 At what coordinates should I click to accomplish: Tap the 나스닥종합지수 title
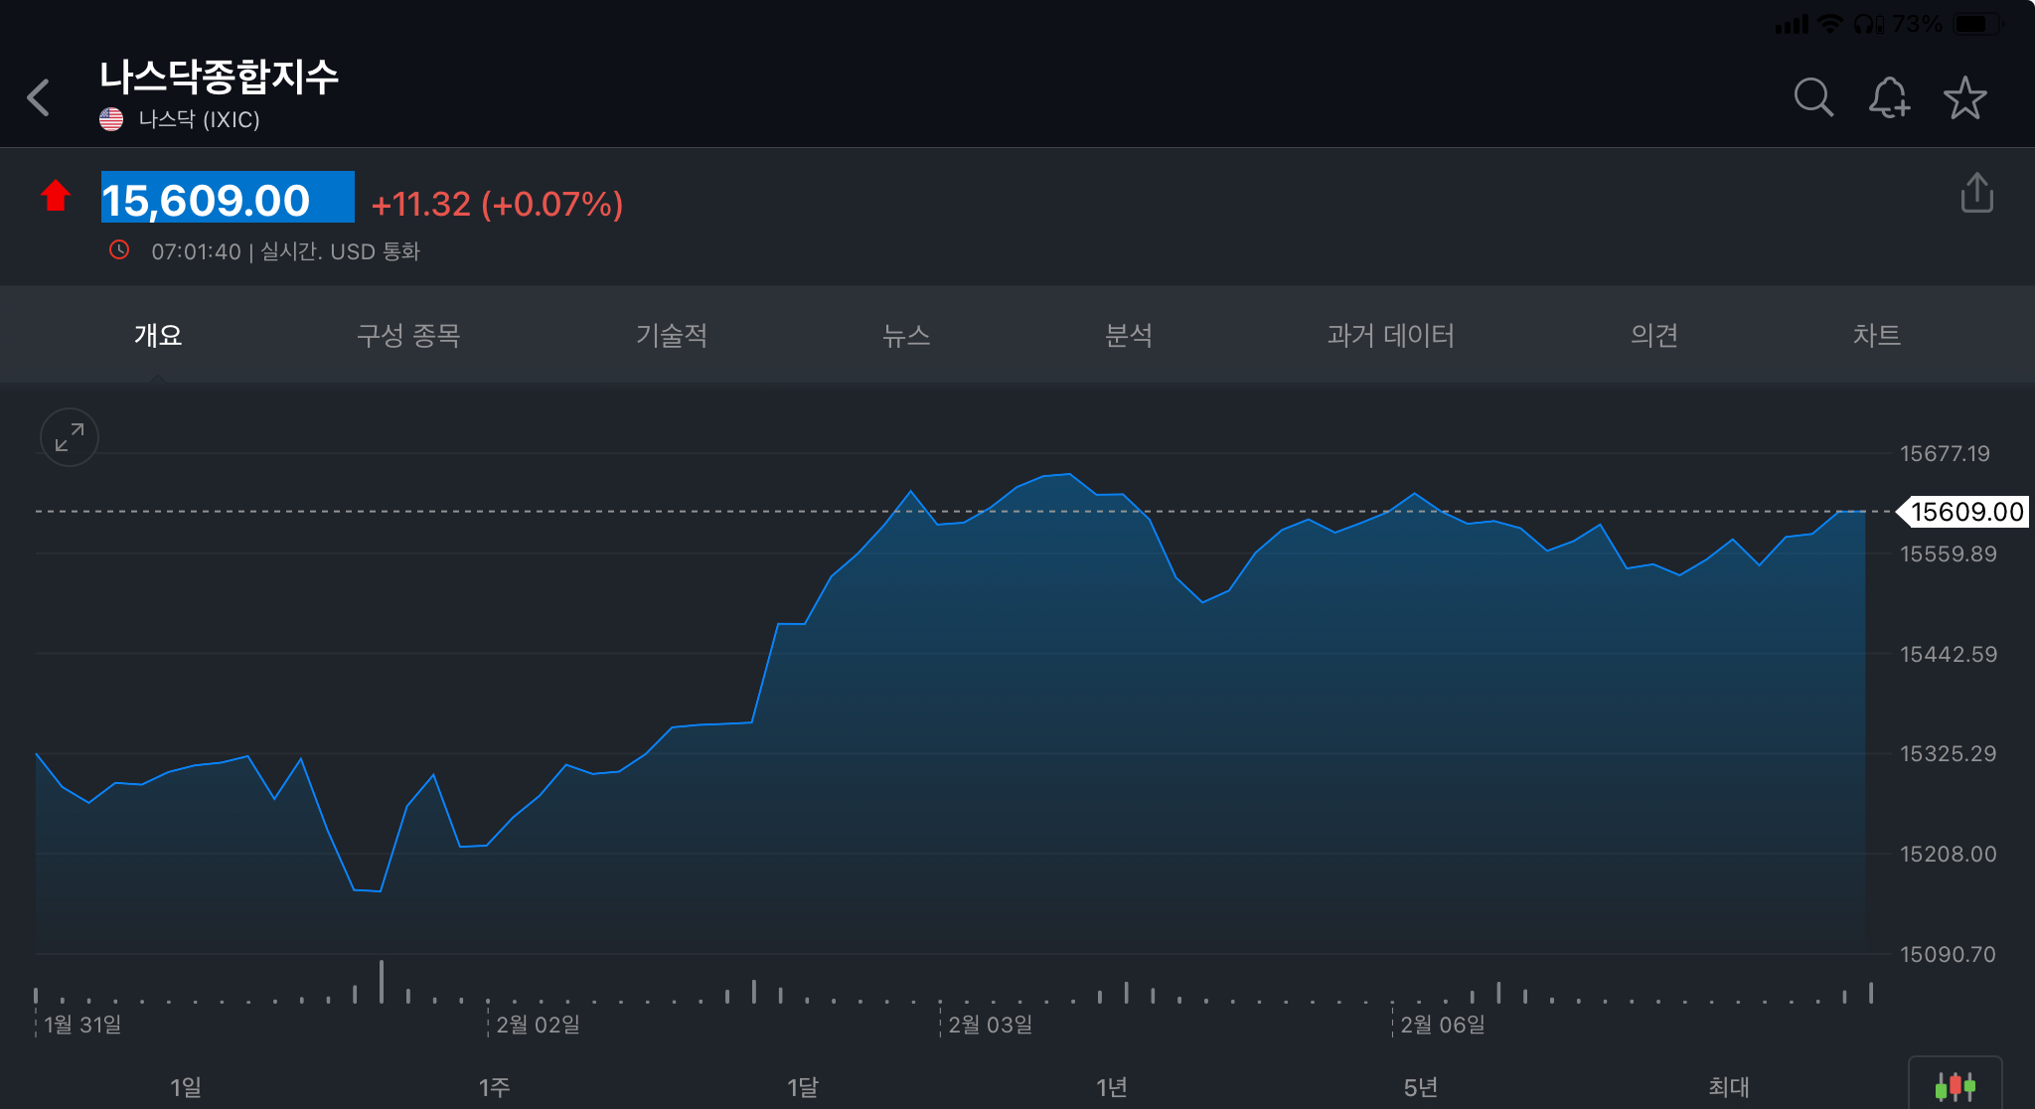click(x=219, y=77)
